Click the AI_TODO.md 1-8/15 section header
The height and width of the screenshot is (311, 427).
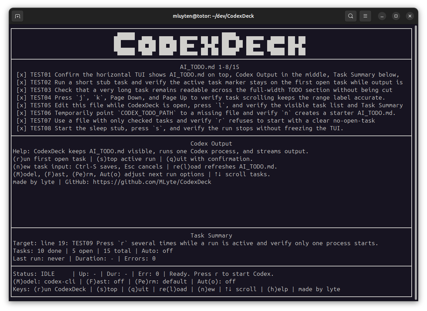point(210,67)
